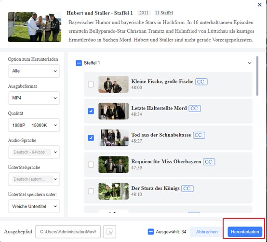Click the episode list vertical scrollbar
Screen dimensions: 267x242
pyautogui.click(x=257, y=76)
